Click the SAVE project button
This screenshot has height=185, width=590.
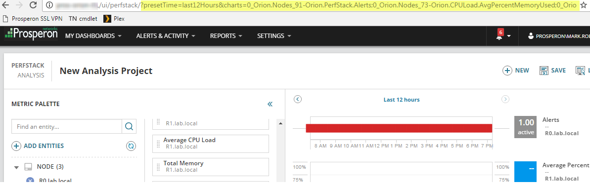(x=552, y=71)
